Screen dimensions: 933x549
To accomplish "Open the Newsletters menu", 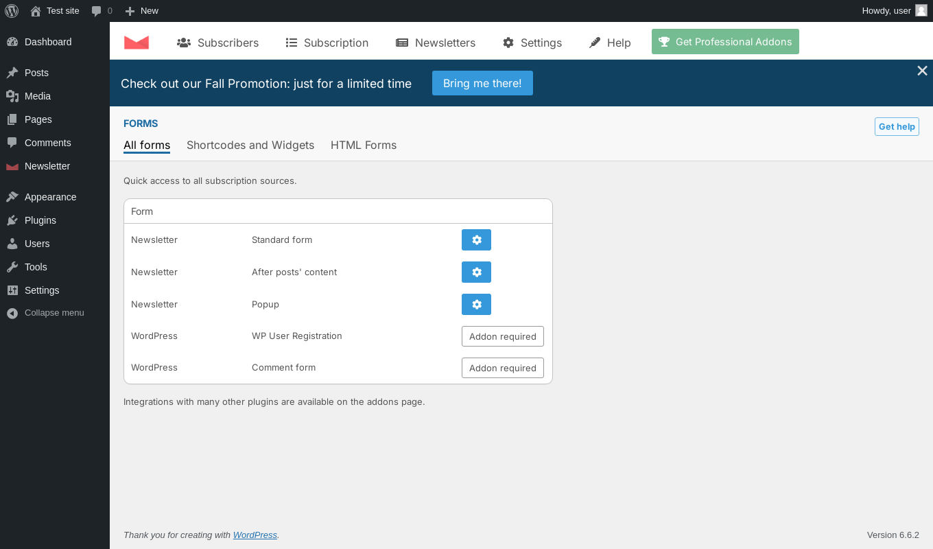I will tap(436, 43).
